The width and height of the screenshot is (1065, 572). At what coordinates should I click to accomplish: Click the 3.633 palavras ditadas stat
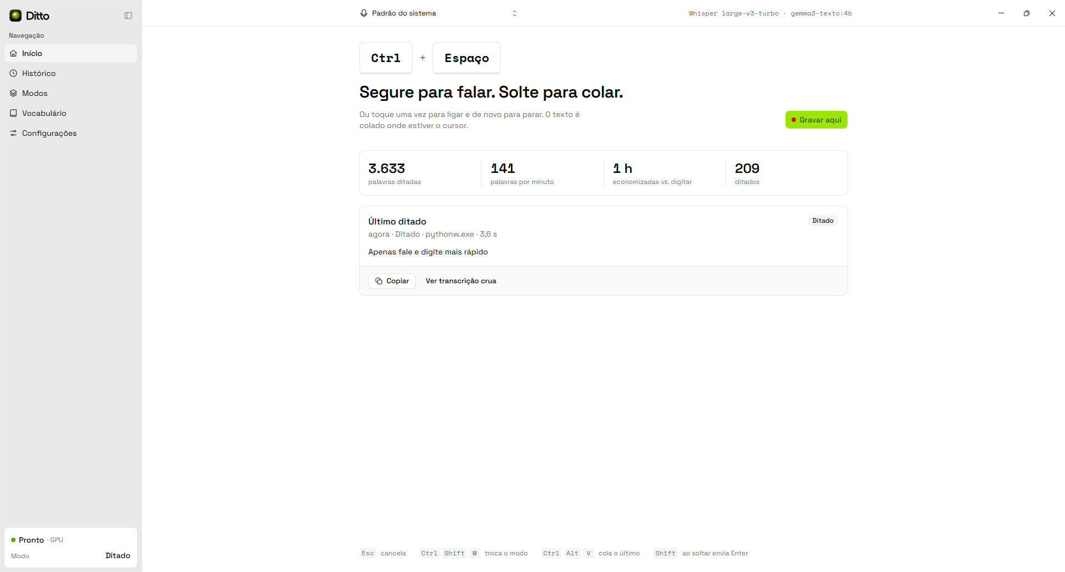[x=420, y=173]
